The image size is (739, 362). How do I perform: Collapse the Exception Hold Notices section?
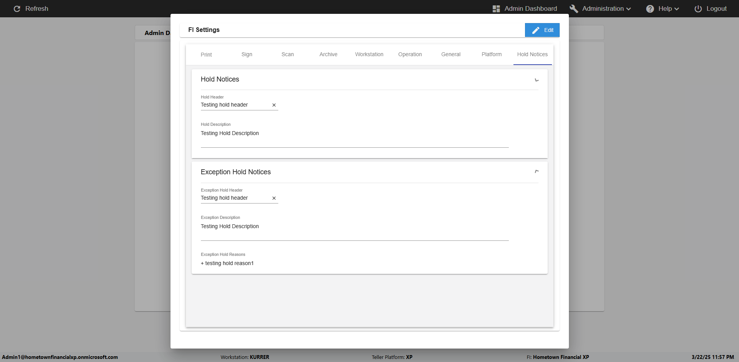537,172
